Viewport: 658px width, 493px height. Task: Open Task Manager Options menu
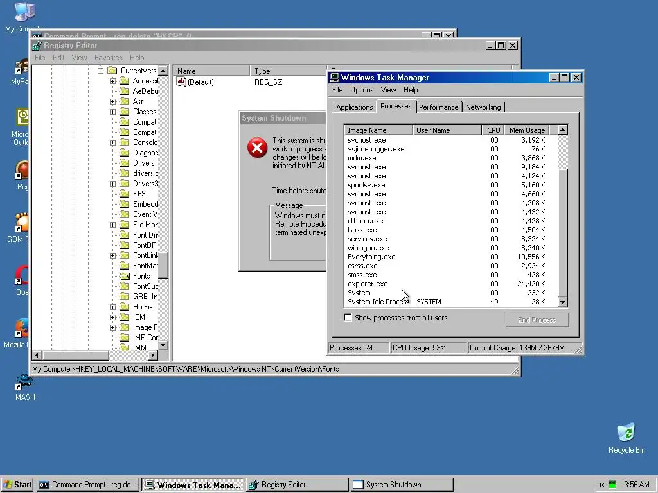[362, 90]
